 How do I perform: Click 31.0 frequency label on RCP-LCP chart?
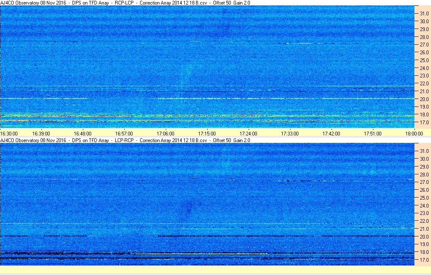coord(424,14)
